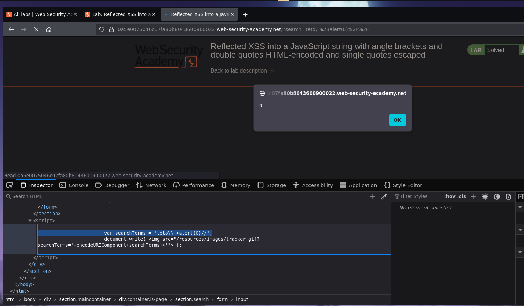Select the var searchTerms code line

pyautogui.click(x=158, y=233)
